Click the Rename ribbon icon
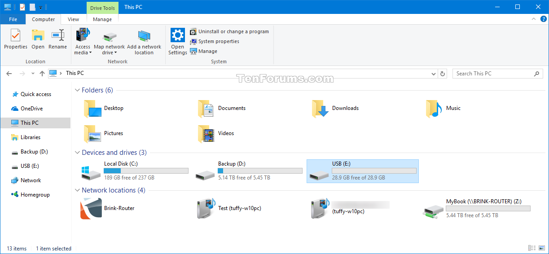Image resolution: width=549 pixels, height=254 pixels. coord(57,39)
